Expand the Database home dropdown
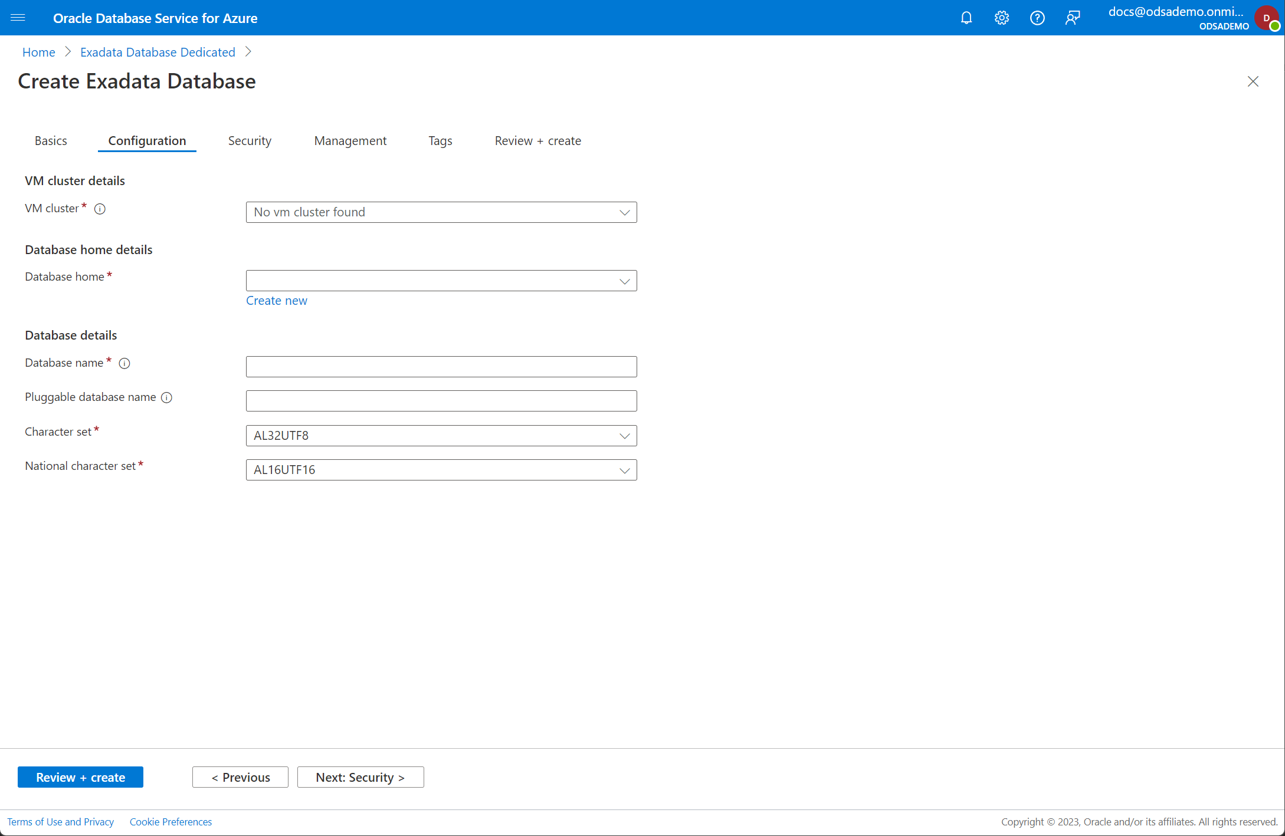Viewport: 1285px width, 836px height. coord(441,281)
